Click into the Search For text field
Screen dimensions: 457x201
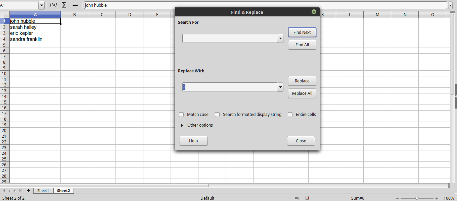pos(229,39)
